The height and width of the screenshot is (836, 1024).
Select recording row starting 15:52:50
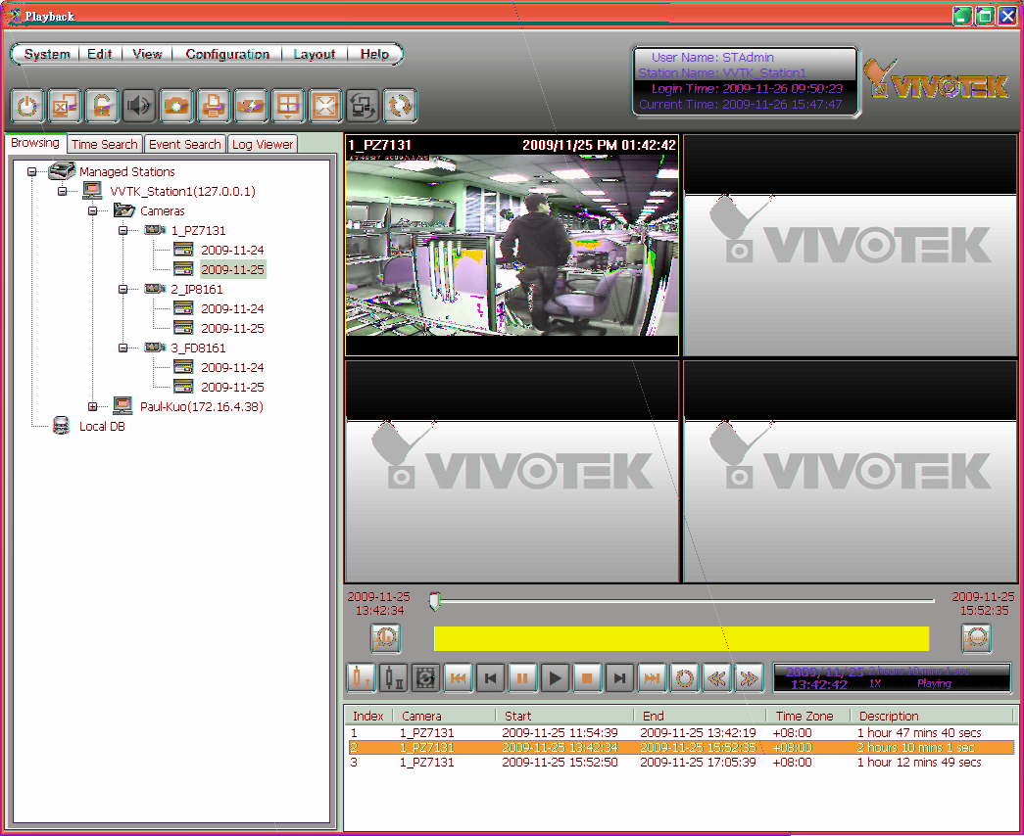(x=679, y=763)
